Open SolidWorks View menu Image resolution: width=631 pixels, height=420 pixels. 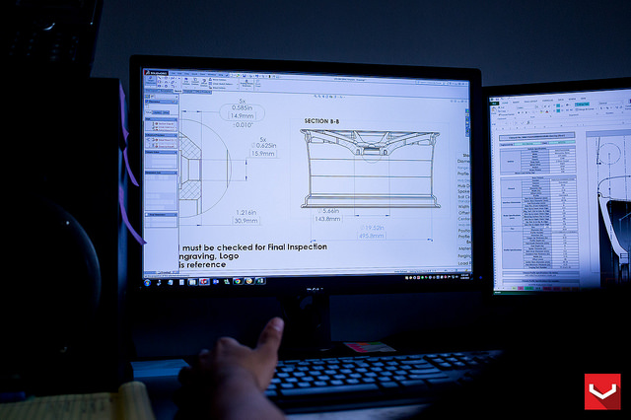[x=186, y=74]
